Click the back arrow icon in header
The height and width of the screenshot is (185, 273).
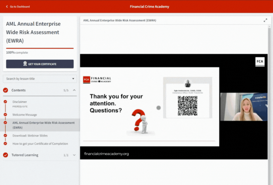(7, 7)
